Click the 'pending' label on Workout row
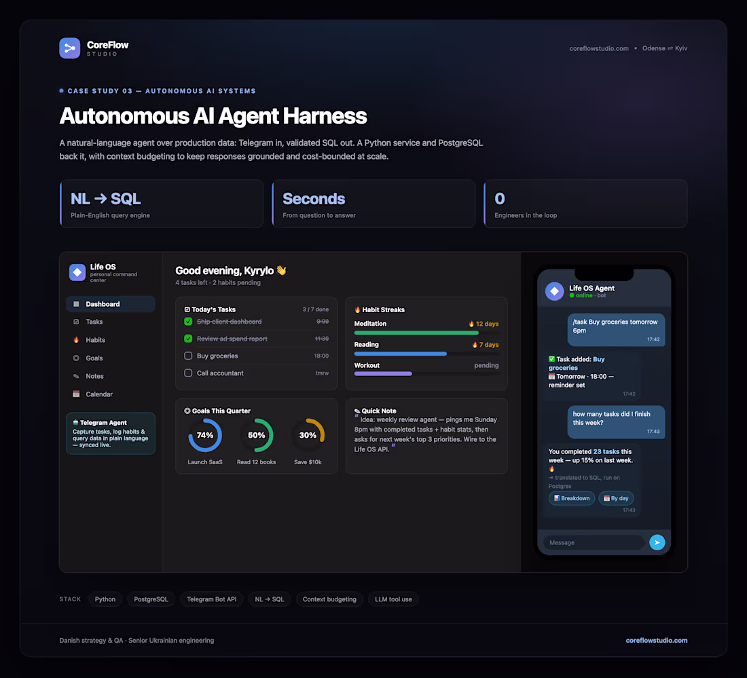 point(486,365)
